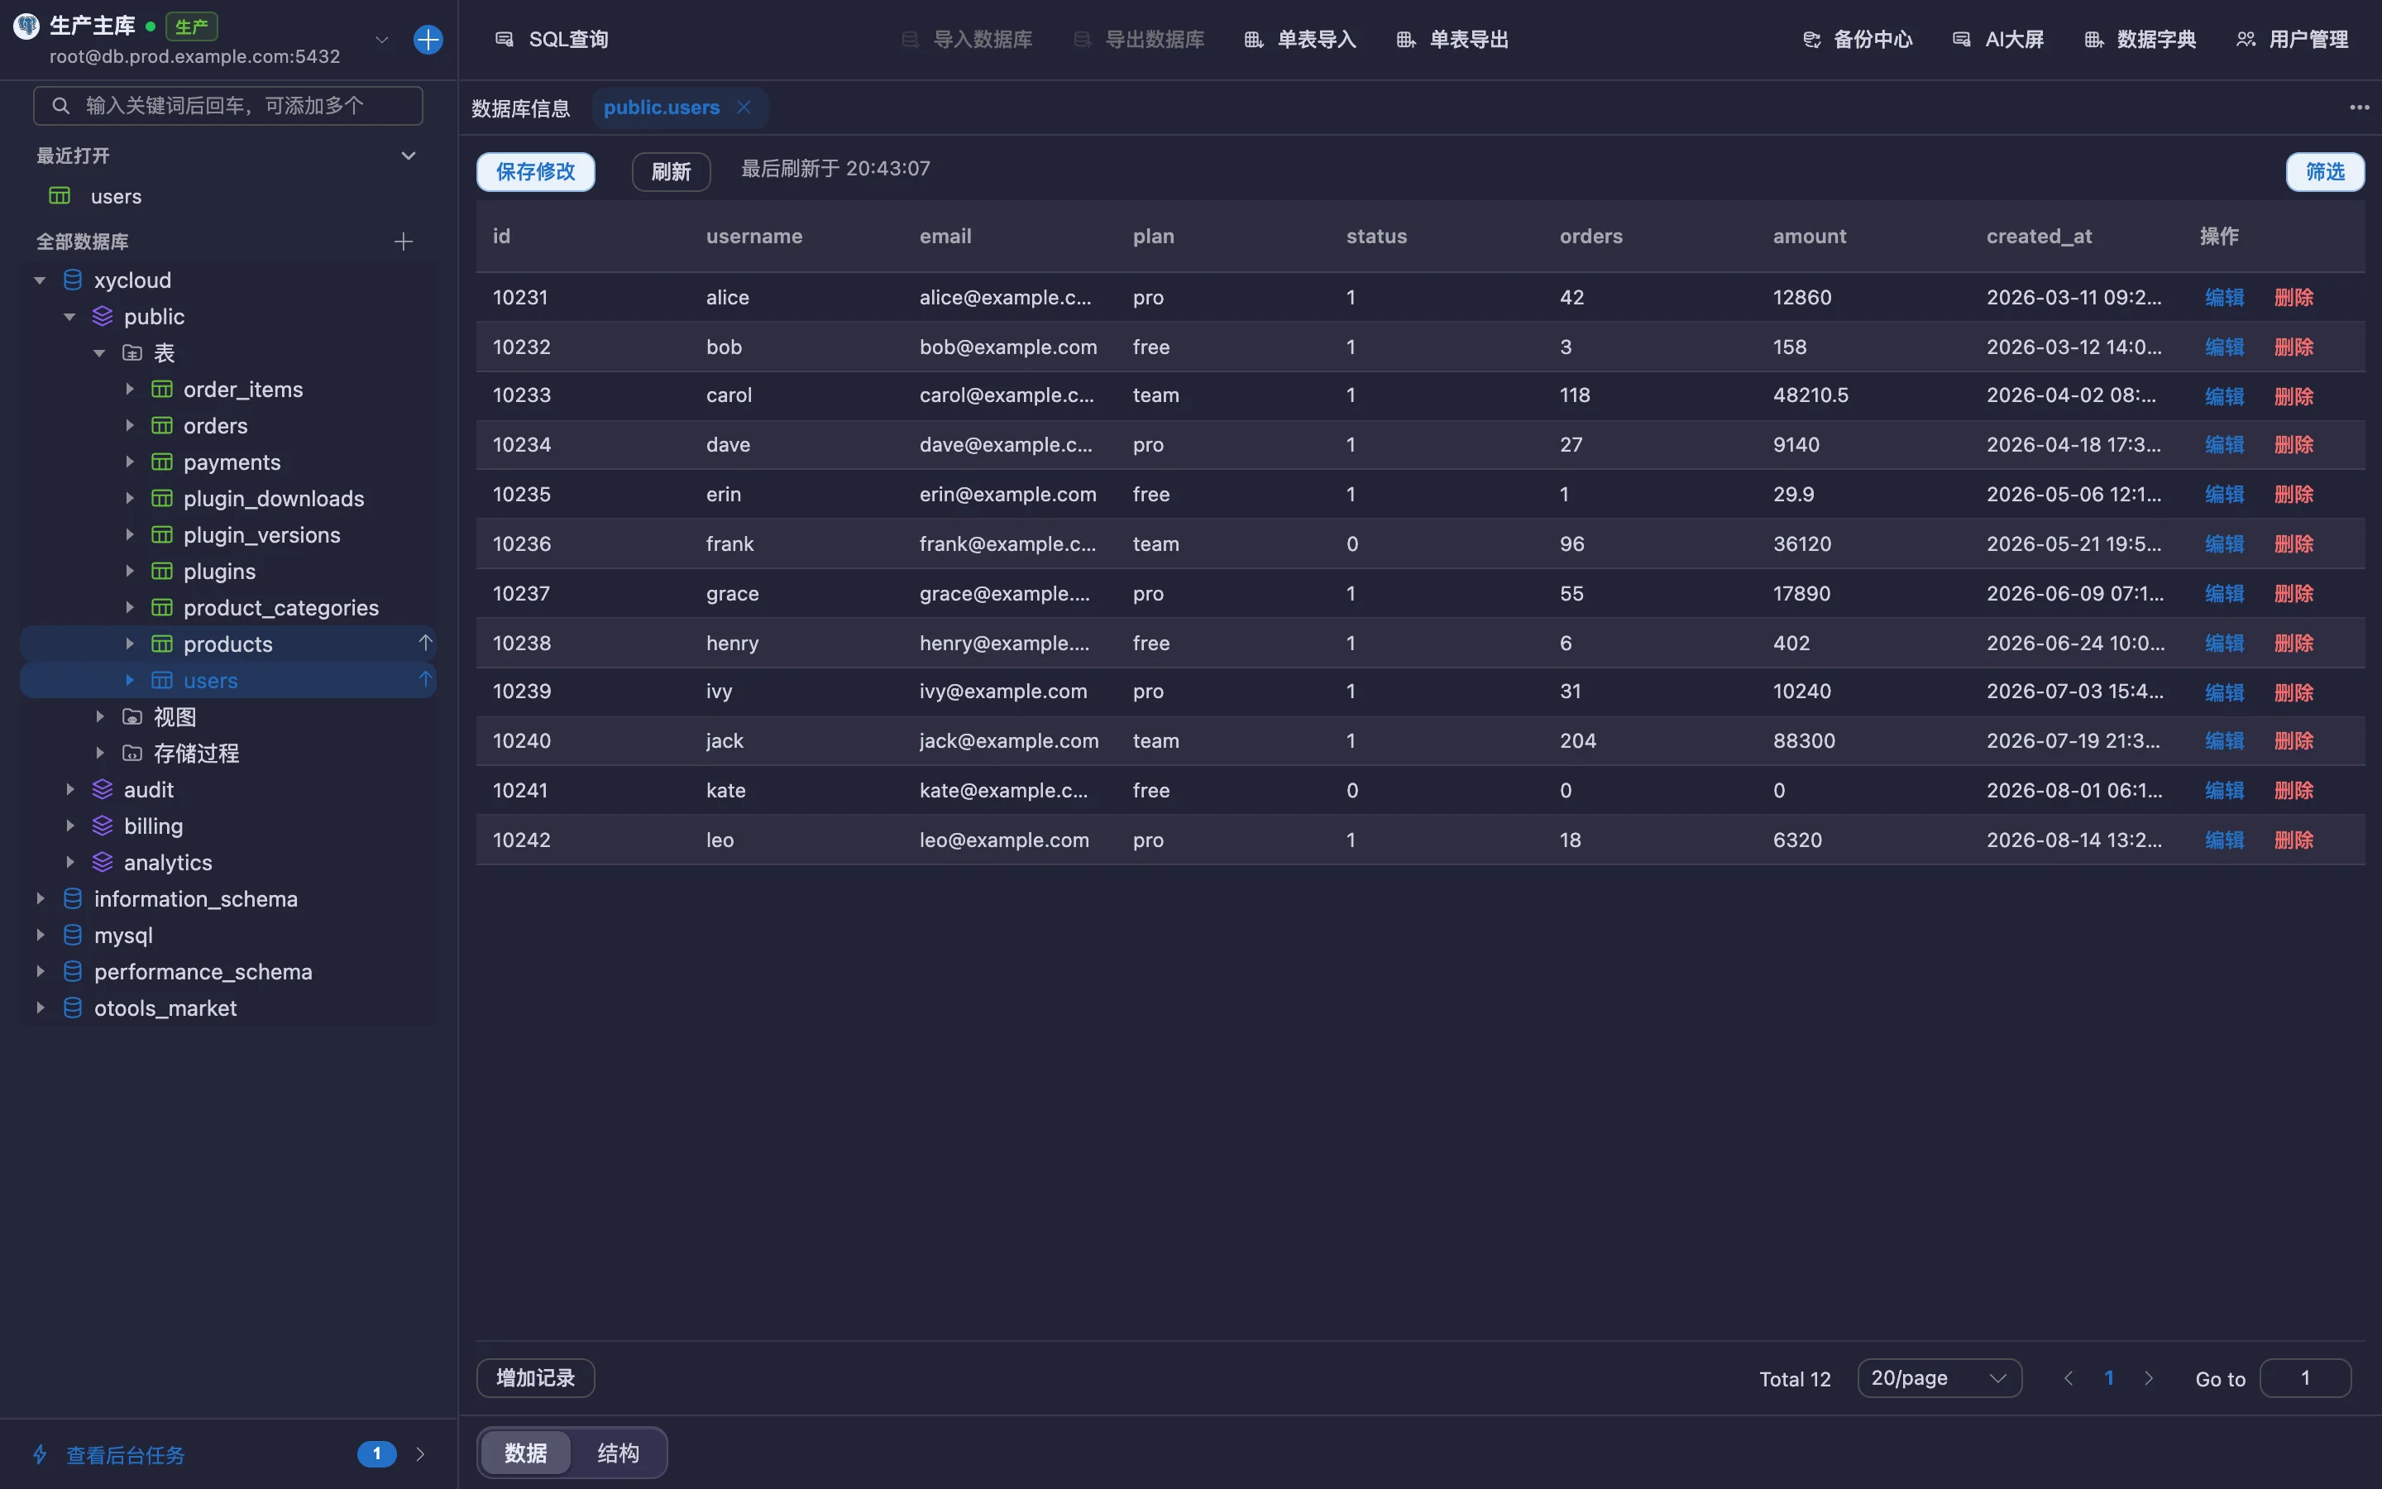Viewport: 2382px width, 1489px height.
Task: Expand the billing schema
Action: tap(69, 826)
